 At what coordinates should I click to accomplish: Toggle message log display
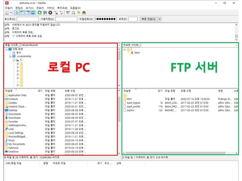coord(17,13)
